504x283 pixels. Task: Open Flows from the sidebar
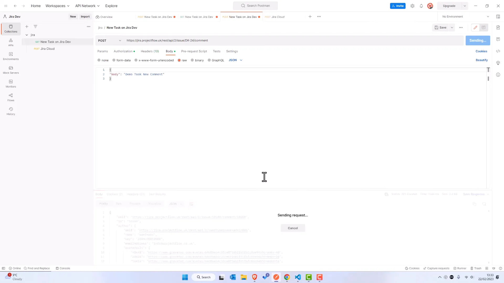pyautogui.click(x=11, y=97)
